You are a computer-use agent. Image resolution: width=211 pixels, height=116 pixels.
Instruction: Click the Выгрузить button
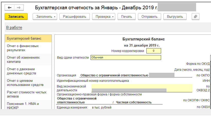pyautogui.click(x=175, y=16)
